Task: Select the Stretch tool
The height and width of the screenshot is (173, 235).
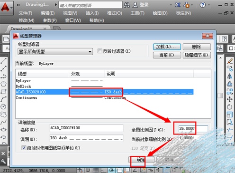Action: [x=230, y=122]
